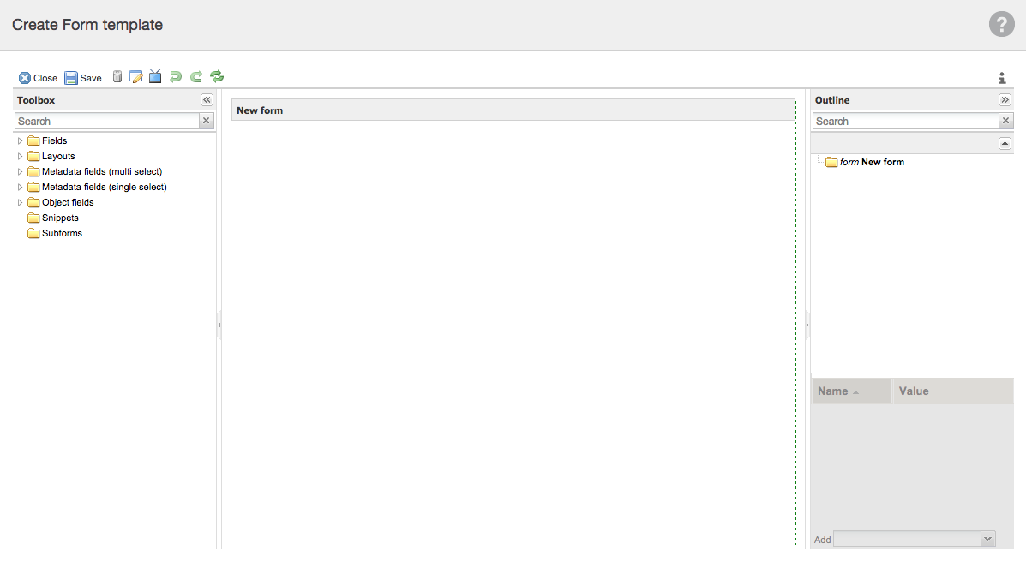1026x561 pixels.
Task: Select the Snippets folder
Action: coord(59,218)
